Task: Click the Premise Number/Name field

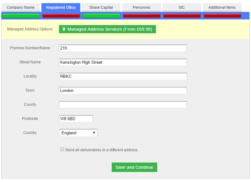Action: (x=123, y=48)
